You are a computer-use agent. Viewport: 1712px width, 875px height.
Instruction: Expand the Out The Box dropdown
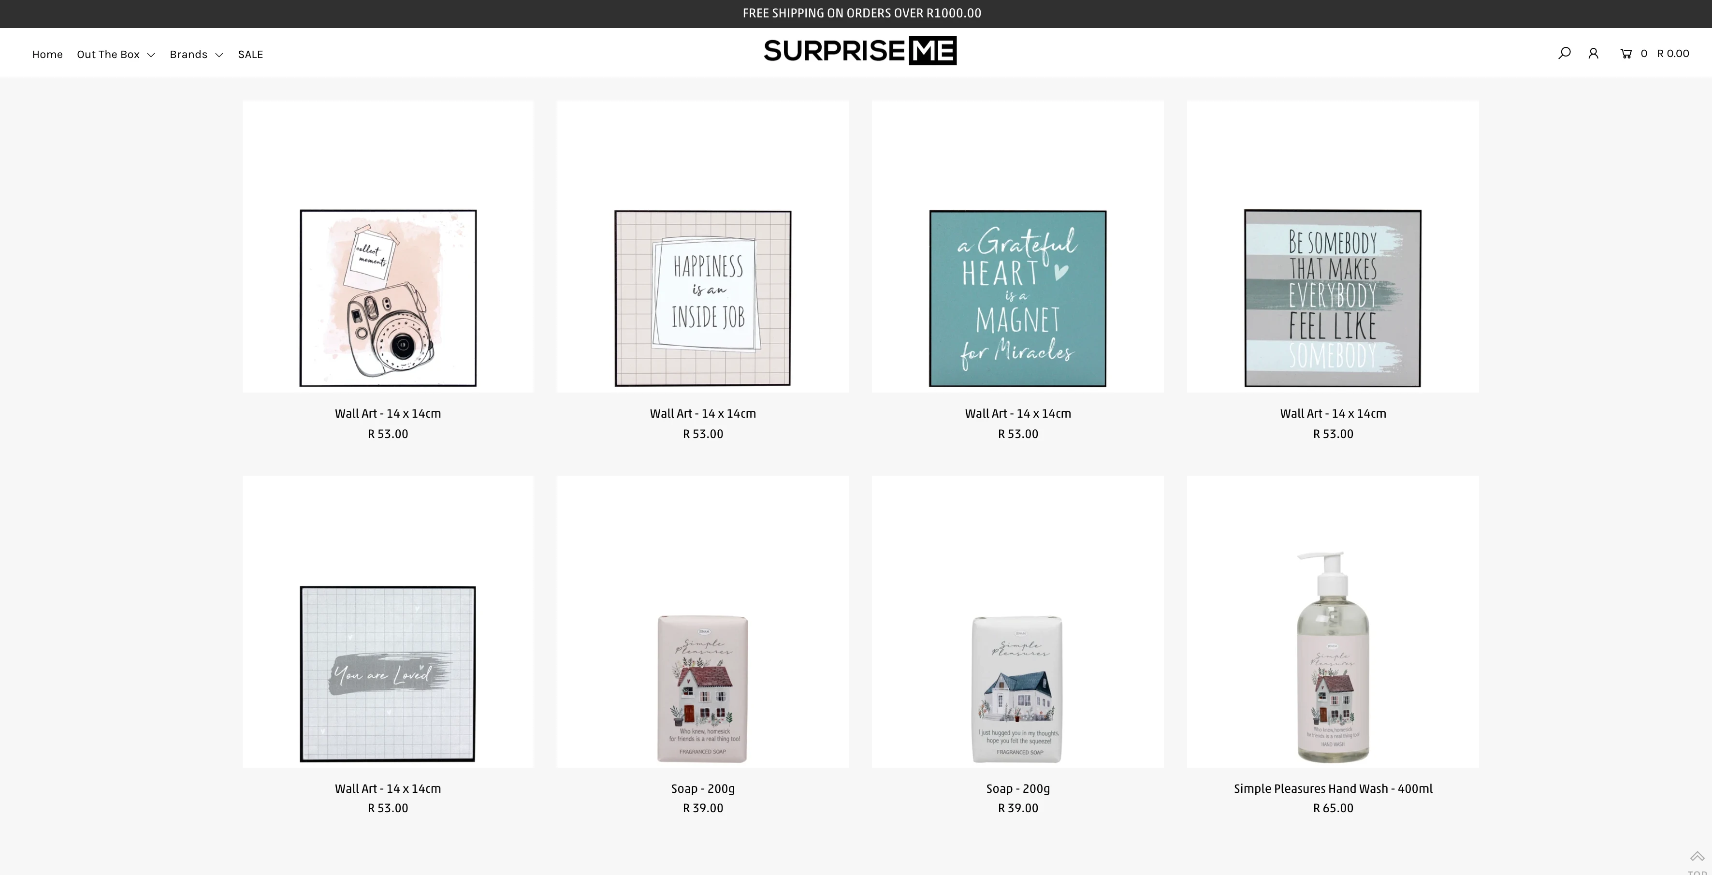pyautogui.click(x=116, y=55)
